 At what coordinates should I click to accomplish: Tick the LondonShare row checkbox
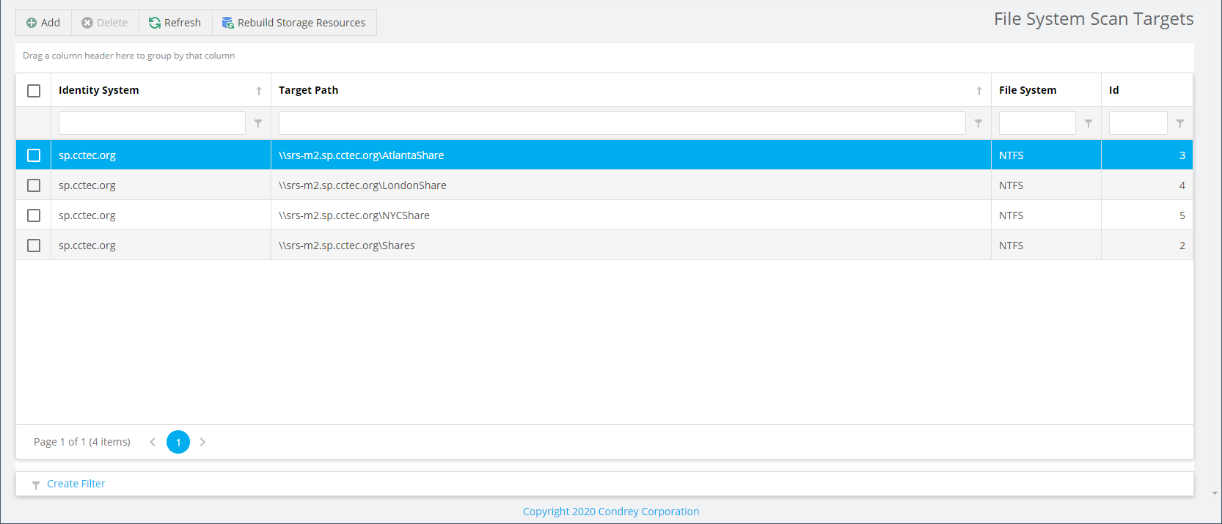34,185
